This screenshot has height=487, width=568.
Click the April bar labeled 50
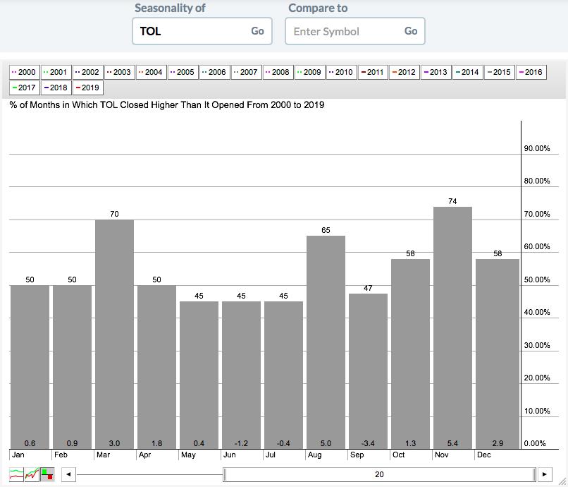[x=156, y=367]
